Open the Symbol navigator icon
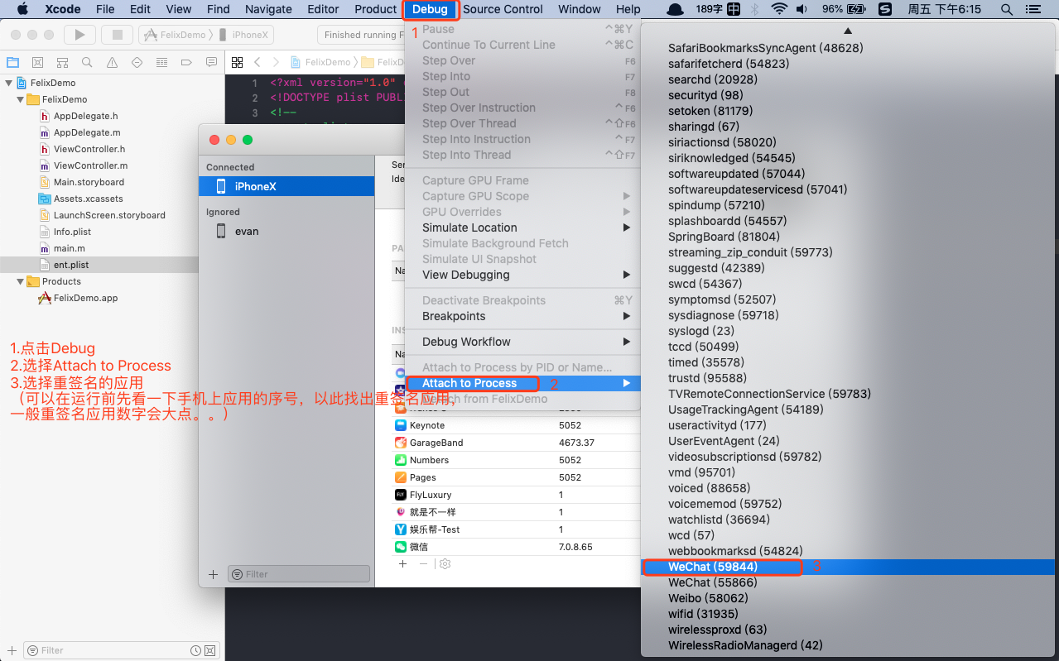1059x661 pixels. click(62, 62)
